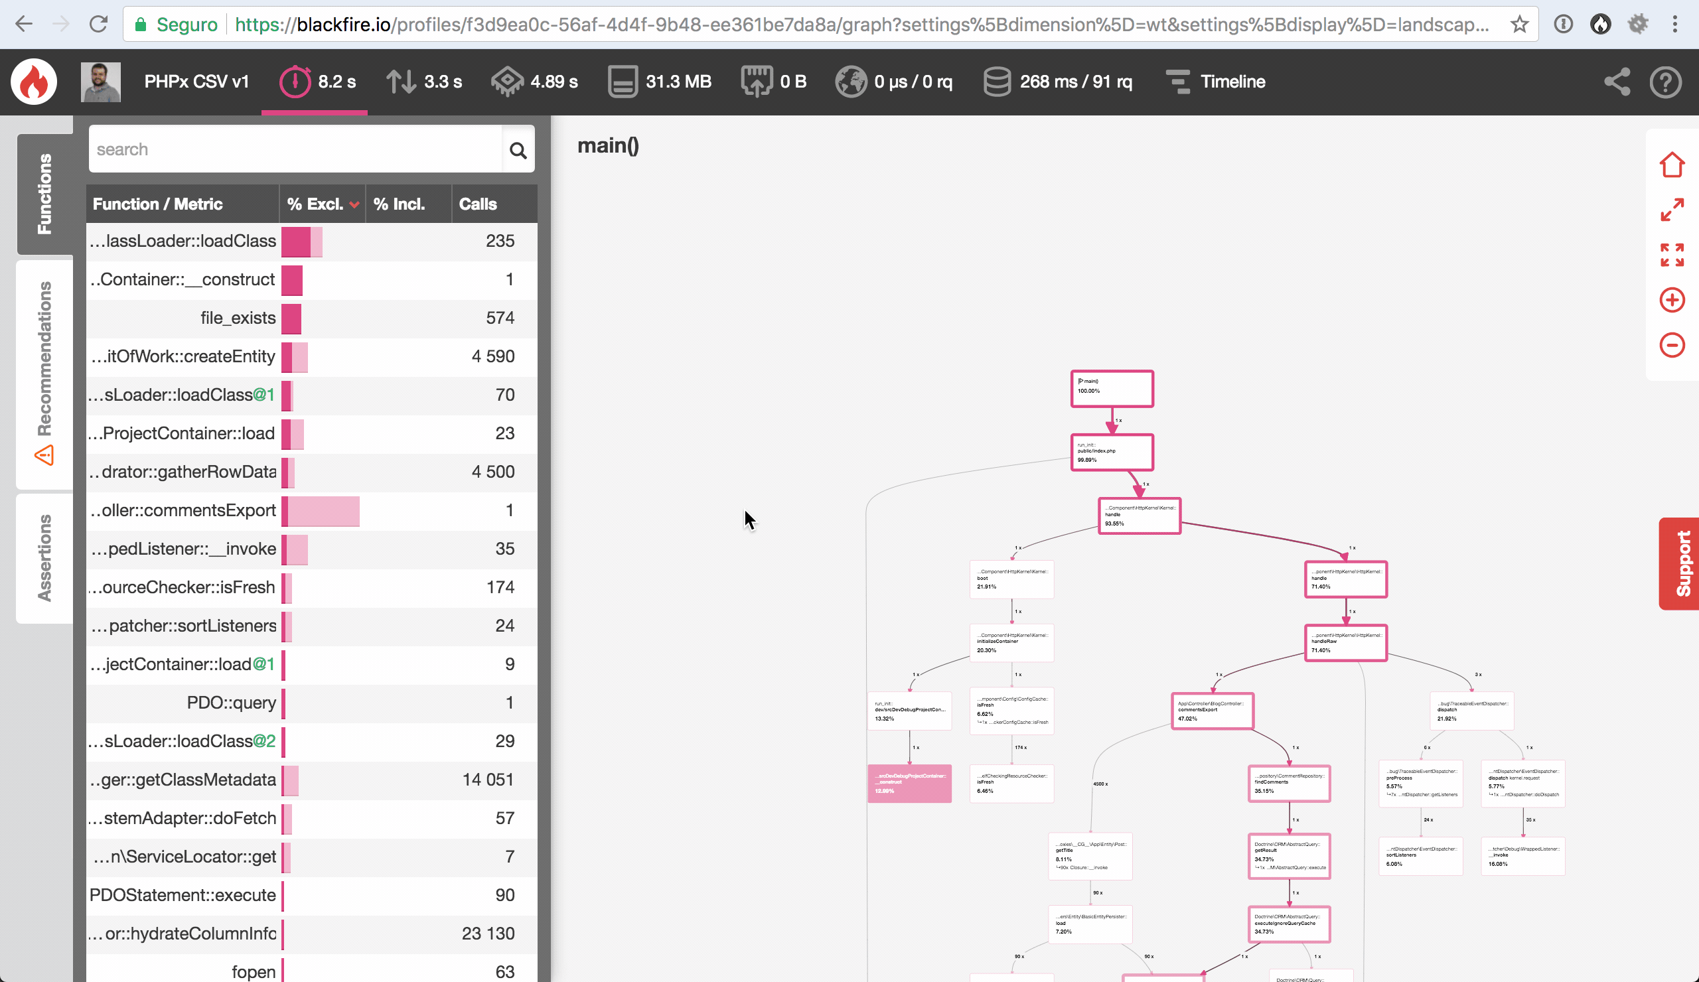Switch to 4.89 s CPU dimension
Image resolution: width=1699 pixels, height=982 pixels.
535,82
